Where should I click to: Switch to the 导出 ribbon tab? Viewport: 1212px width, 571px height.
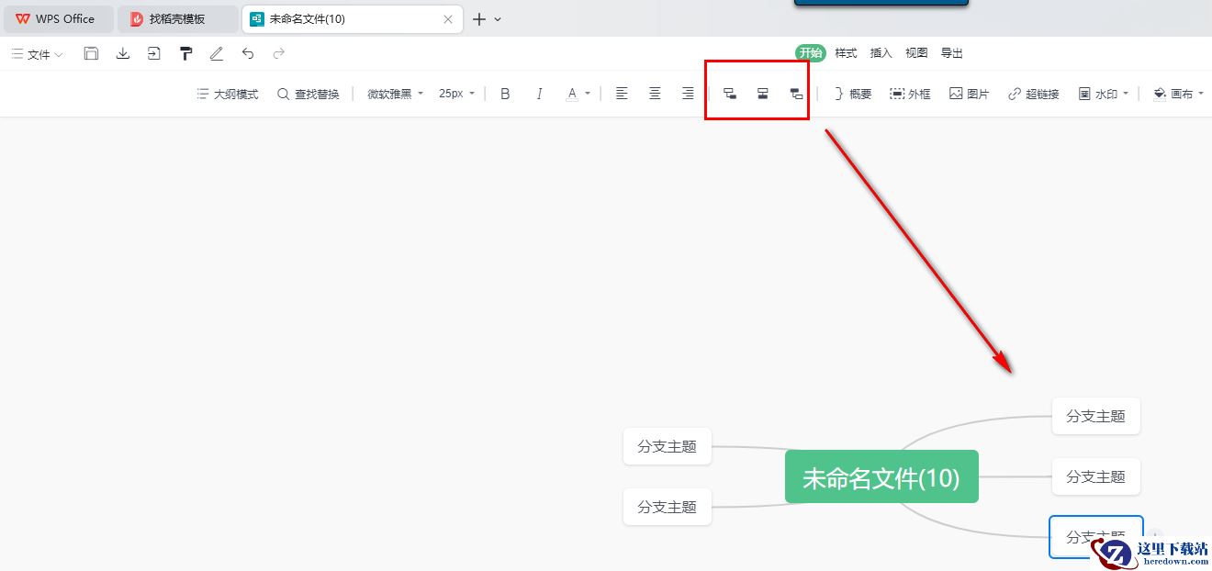952,53
